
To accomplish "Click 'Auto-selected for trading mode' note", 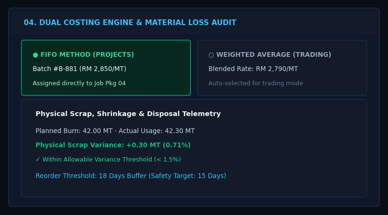I will [256, 83].
